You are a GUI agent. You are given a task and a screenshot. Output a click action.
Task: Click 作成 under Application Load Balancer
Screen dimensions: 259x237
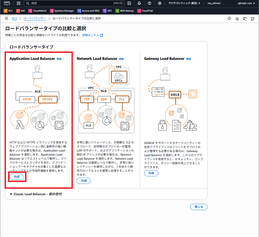click(x=16, y=177)
